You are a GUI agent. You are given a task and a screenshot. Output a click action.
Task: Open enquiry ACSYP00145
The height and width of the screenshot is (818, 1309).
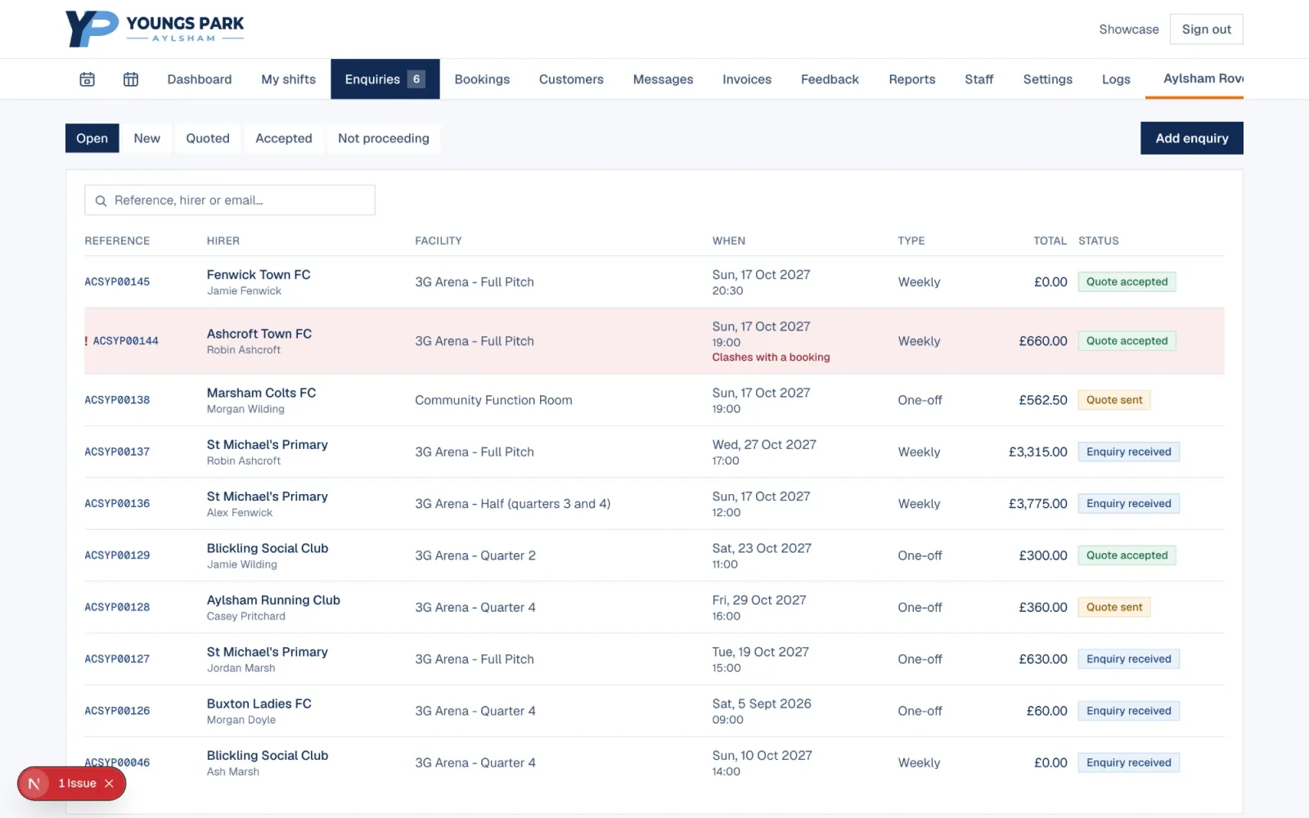[117, 282]
